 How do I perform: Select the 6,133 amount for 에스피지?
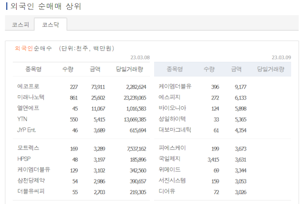coord(241,98)
